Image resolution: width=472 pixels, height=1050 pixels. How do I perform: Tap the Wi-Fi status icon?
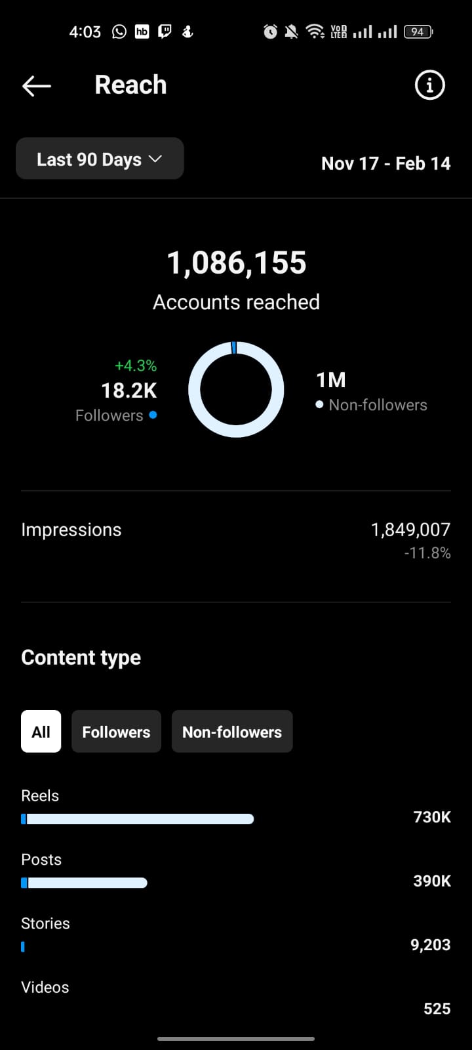coord(315,31)
